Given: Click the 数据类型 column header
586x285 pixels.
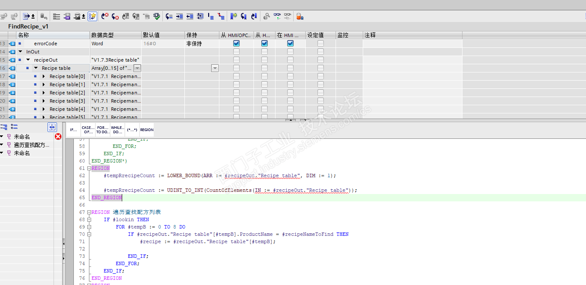Looking at the screenshot, I should click(116, 35).
